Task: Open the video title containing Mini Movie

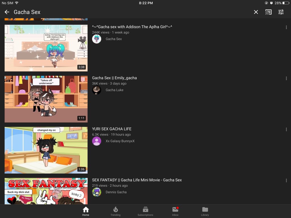Action: (x=137, y=180)
